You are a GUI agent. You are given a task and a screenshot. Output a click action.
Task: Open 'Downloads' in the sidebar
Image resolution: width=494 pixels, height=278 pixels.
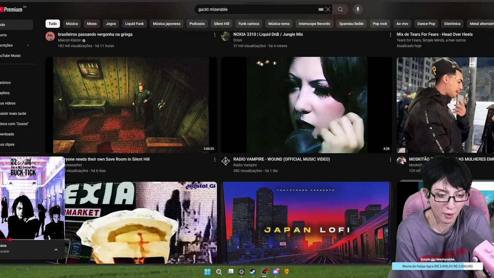coord(7,134)
